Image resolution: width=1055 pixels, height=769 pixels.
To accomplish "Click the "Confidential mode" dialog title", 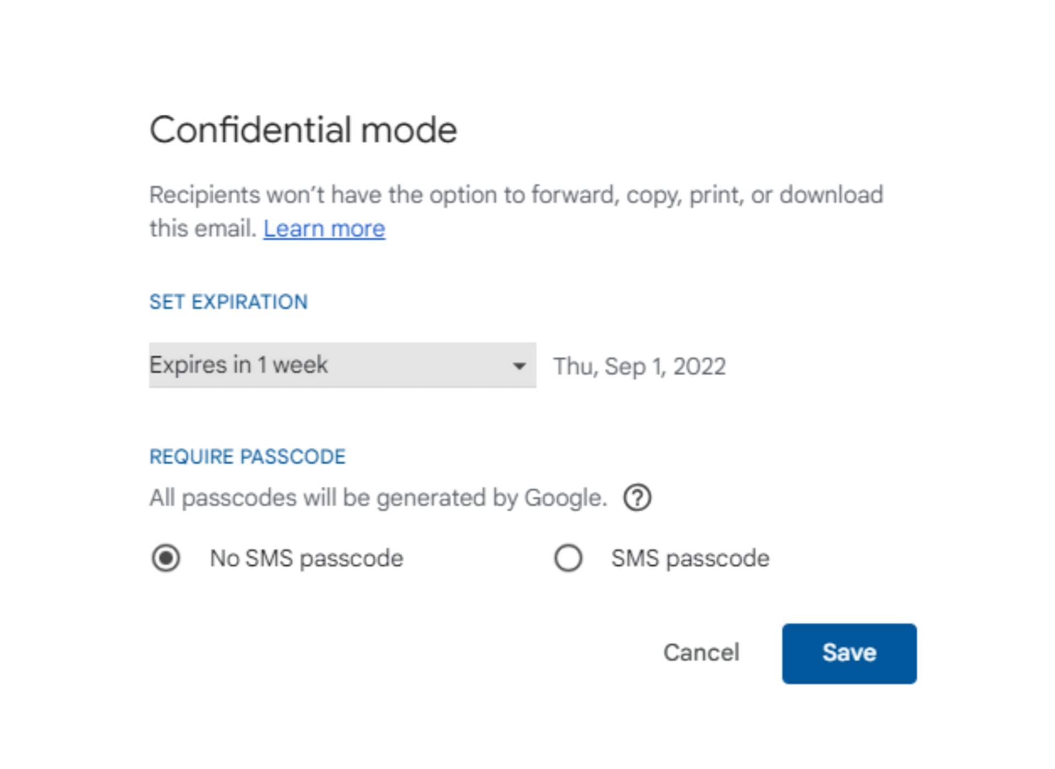I will click(303, 130).
